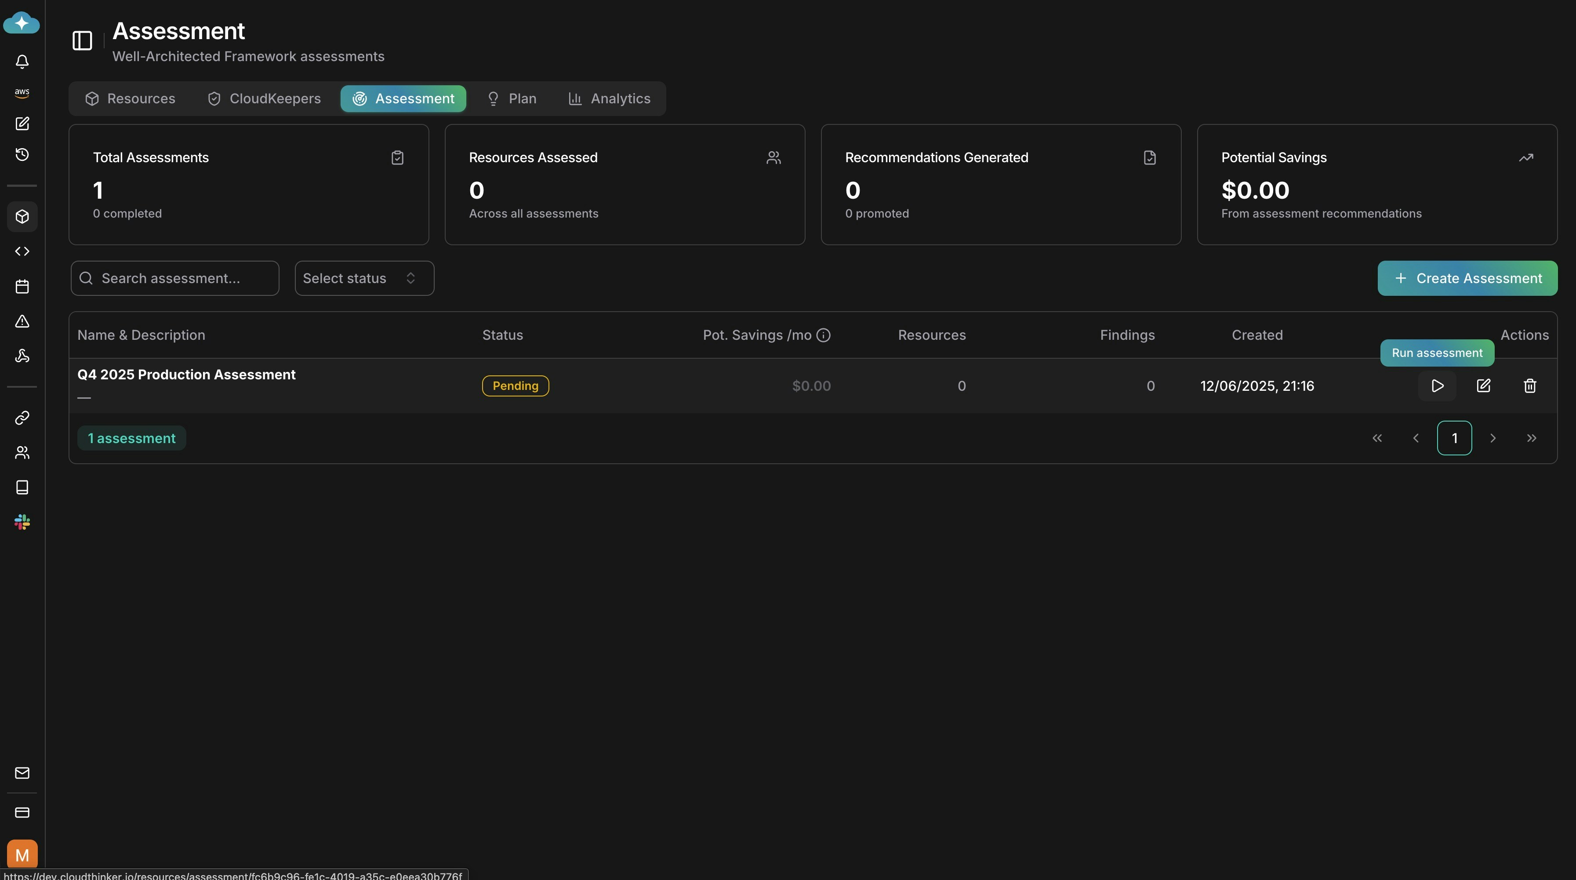Open the Q4 2025 Production Assessment link
The height and width of the screenshot is (880, 1576).
(x=186, y=374)
